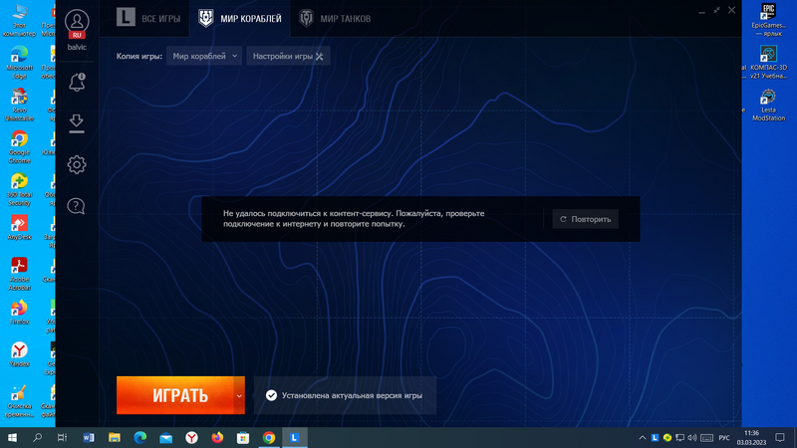Select Google Chrome desktop shortcut
Screen dimensions: 797x448
click(x=19, y=147)
